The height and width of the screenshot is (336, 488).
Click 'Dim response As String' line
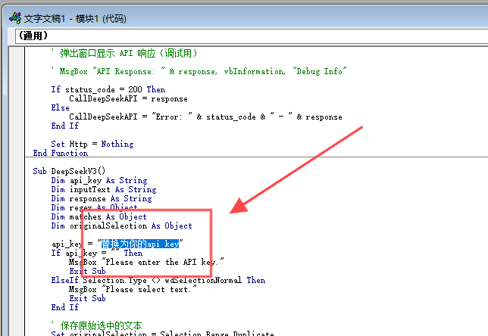(102, 198)
